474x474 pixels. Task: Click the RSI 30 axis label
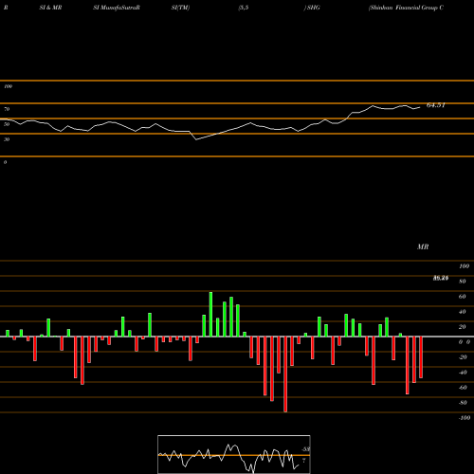coord(7,139)
